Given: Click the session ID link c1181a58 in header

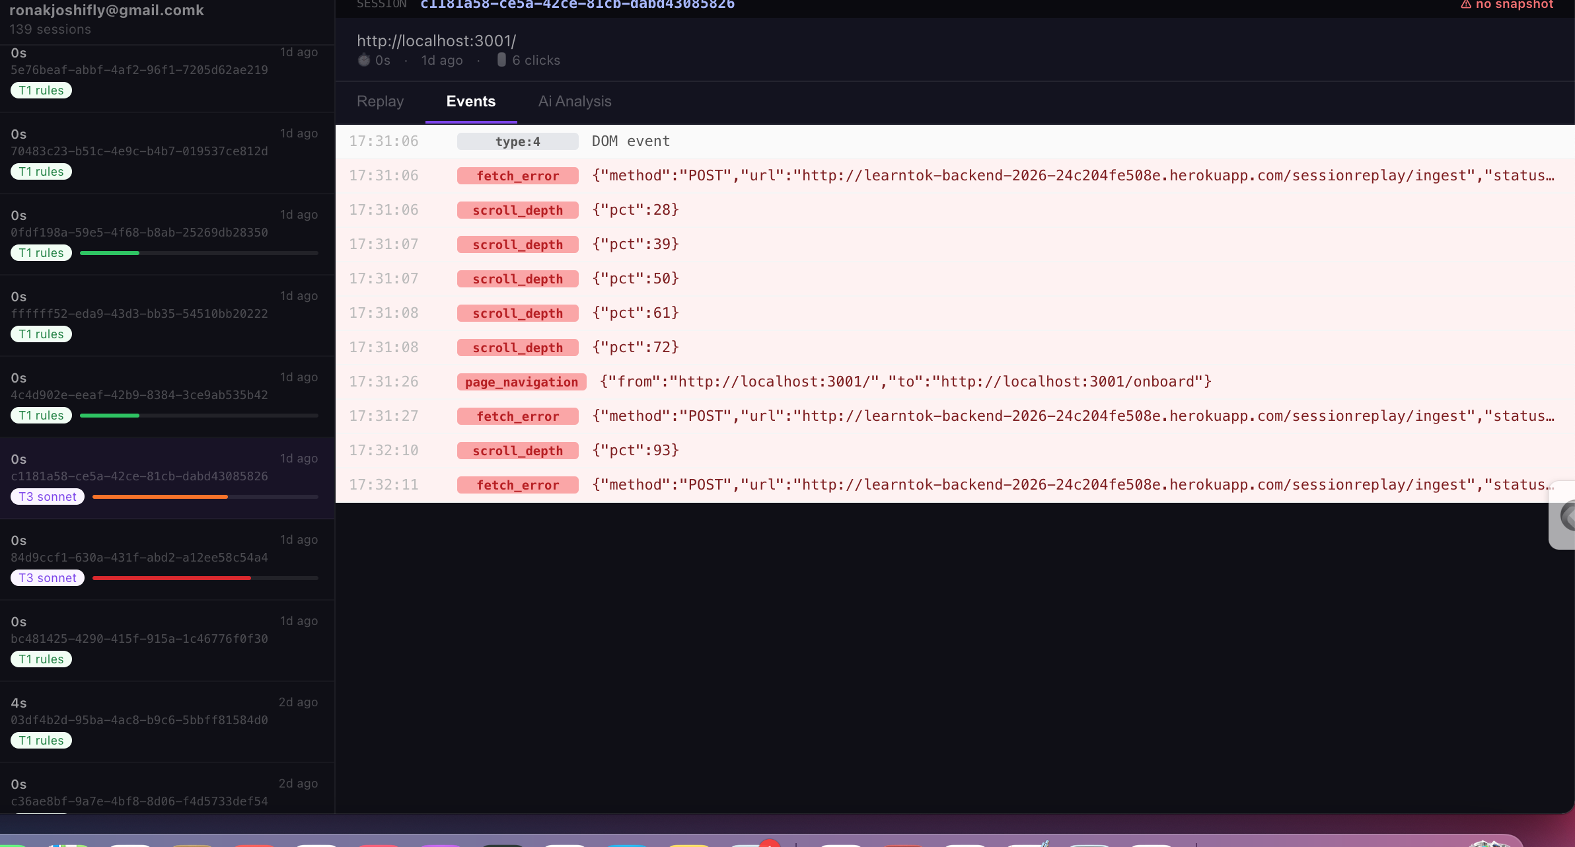Looking at the screenshot, I should pos(577,5).
